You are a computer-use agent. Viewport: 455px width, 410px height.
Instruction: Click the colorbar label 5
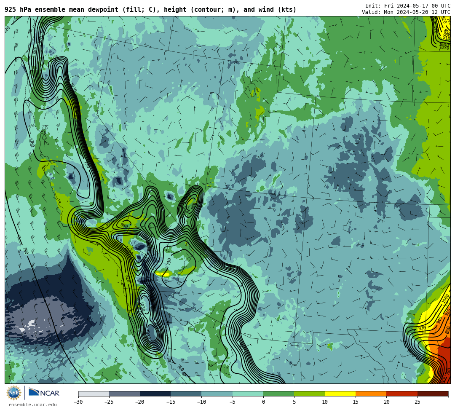(x=294, y=402)
